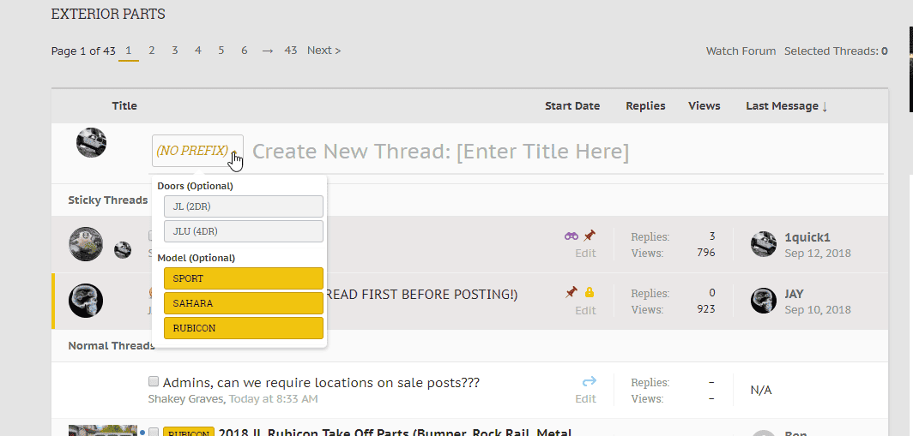
Task: Open Shakey Graves profile link
Action: [185, 399]
